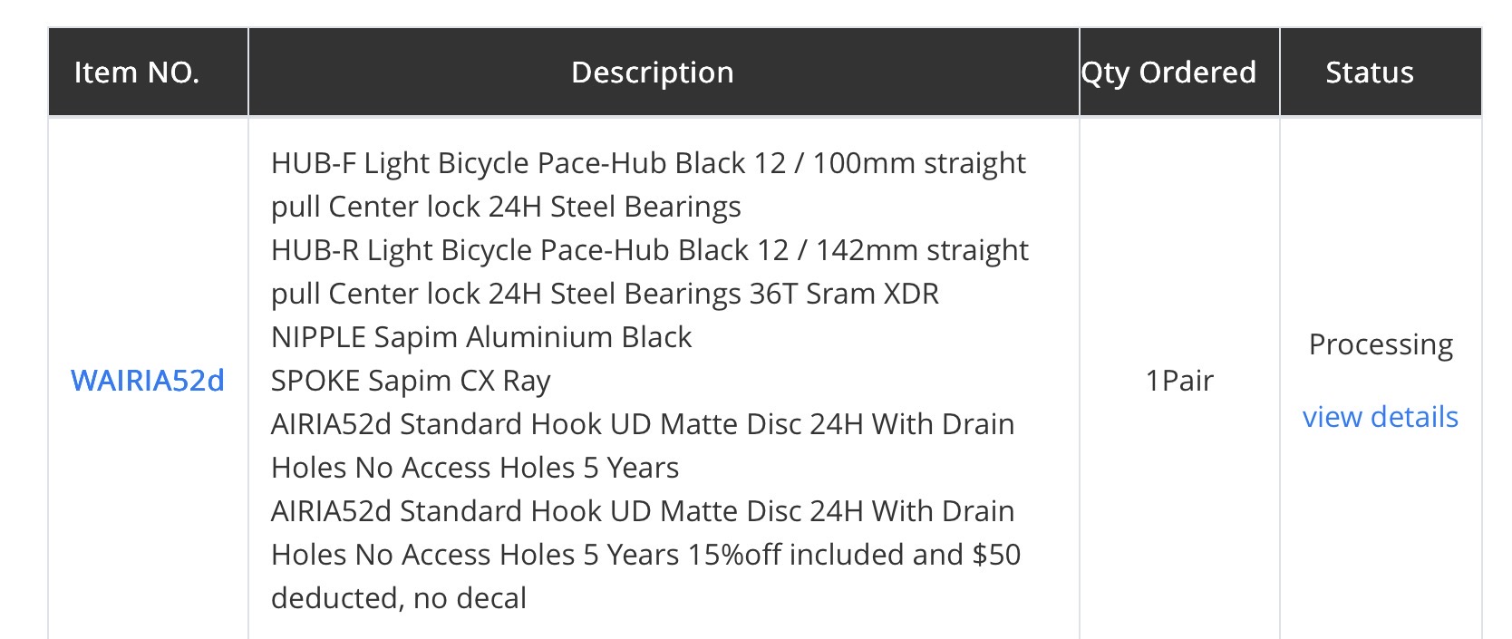
Task: Click the first AIRIA52d Standard Hook line
Action: [642, 424]
